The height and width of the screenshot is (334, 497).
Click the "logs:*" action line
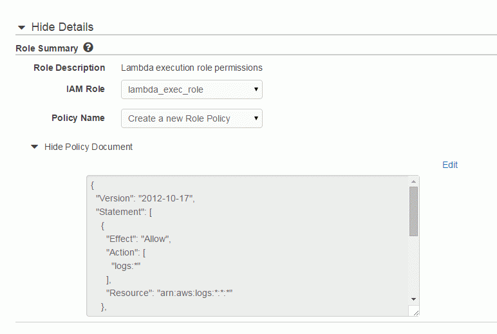126,266
